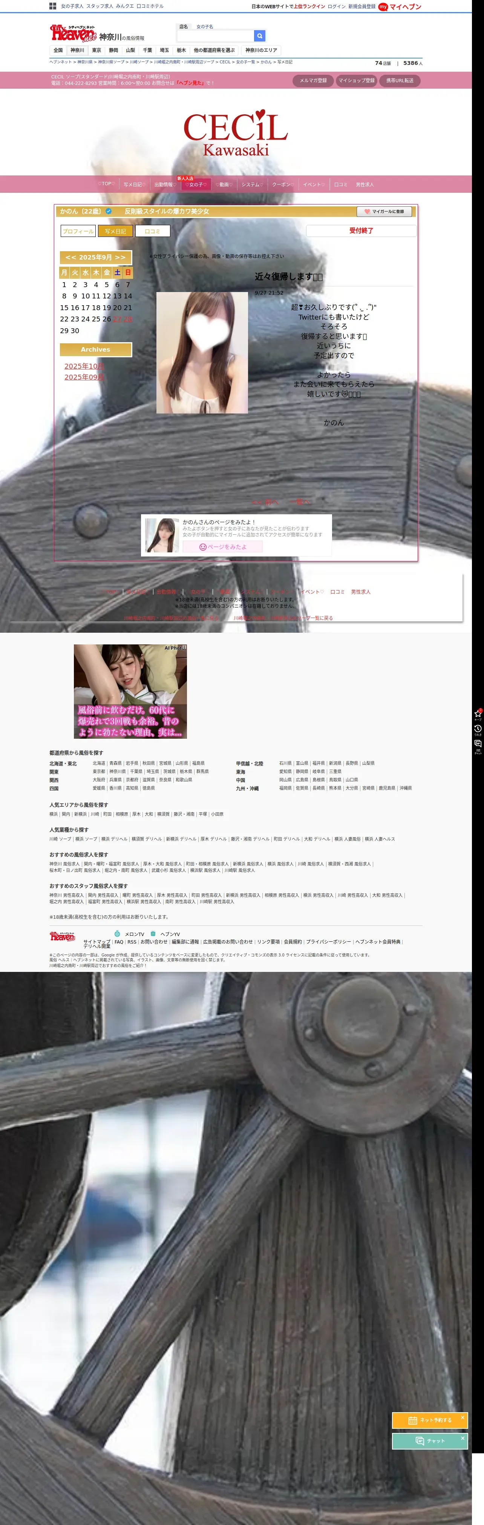Screen dimensions: 484x1525
Task: Open the 神奈川のエリア selector
Action: click(x=261, y=50)
